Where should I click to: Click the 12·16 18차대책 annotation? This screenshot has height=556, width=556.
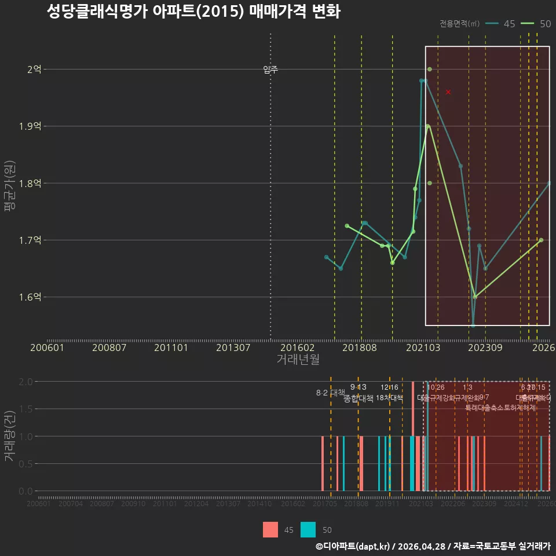[389, 393]
